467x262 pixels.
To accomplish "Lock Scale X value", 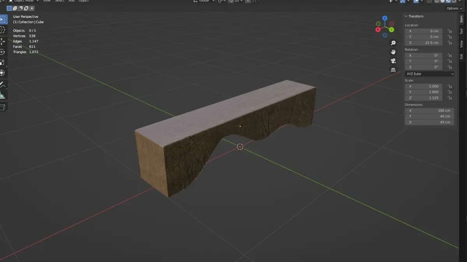I will [x=449, y=86].
